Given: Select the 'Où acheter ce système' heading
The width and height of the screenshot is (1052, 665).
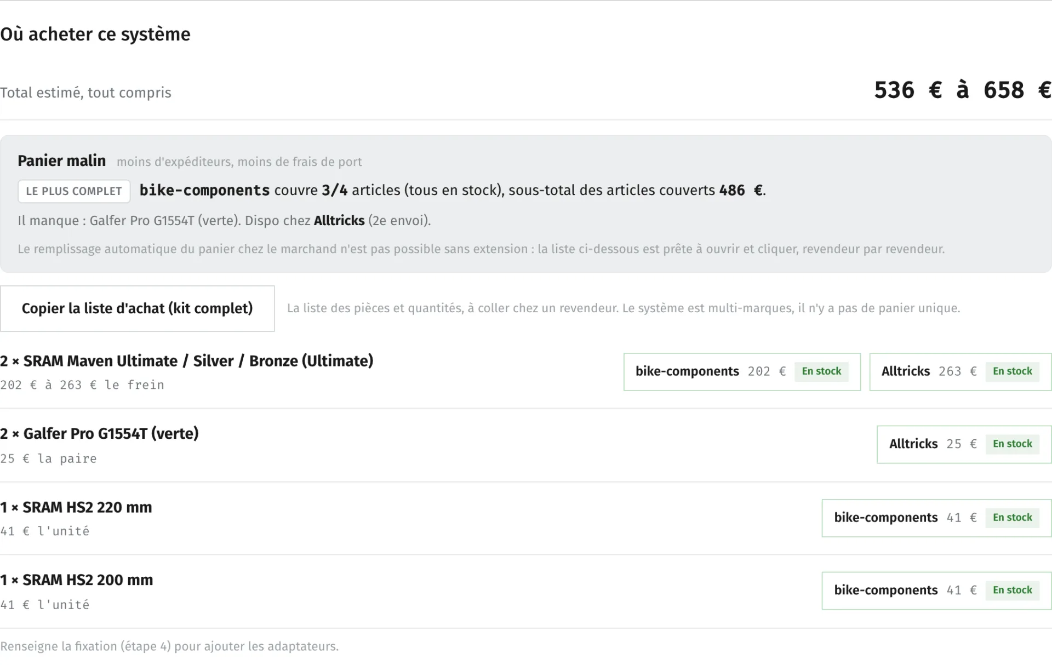Looking at the screenshot, I should [x=95, y=34].
